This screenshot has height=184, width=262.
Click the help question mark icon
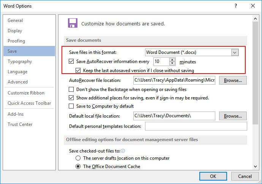tap(236, 6)
